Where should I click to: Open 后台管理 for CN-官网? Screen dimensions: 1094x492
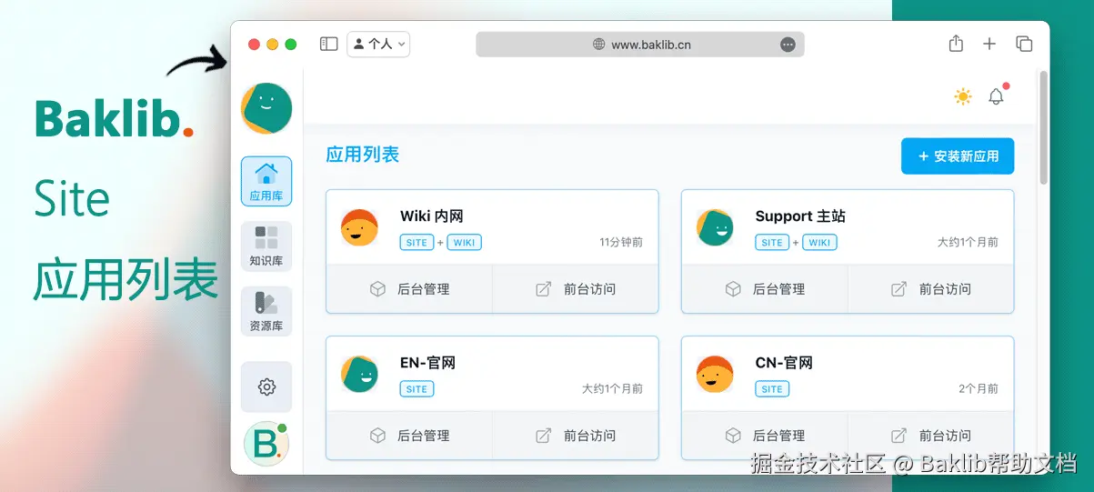765,436
